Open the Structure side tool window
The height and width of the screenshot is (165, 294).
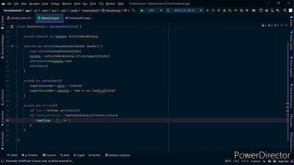[2, 98]
